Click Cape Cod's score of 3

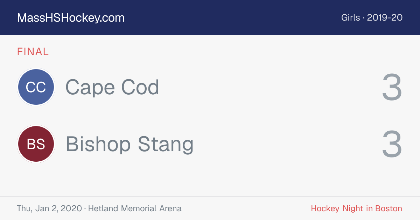(x=392, y=87)
